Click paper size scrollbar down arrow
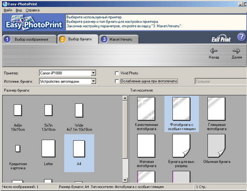The width and height of the screenshot is (247, 191). pyautogui.click(x=125, y=180)
